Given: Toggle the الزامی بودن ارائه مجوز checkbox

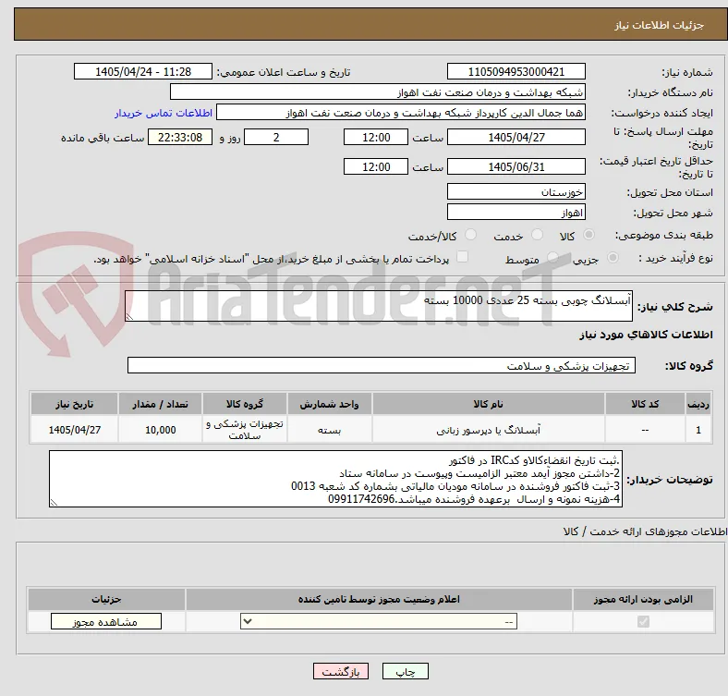Looking at the screenshot, I should click(643, 622).
